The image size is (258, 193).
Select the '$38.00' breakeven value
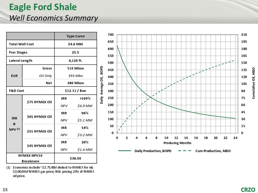tap(75, 158)
